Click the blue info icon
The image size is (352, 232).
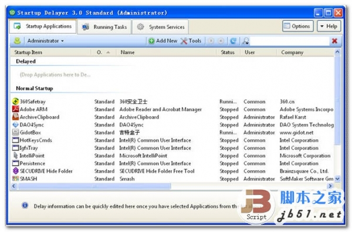coord(25,205)
